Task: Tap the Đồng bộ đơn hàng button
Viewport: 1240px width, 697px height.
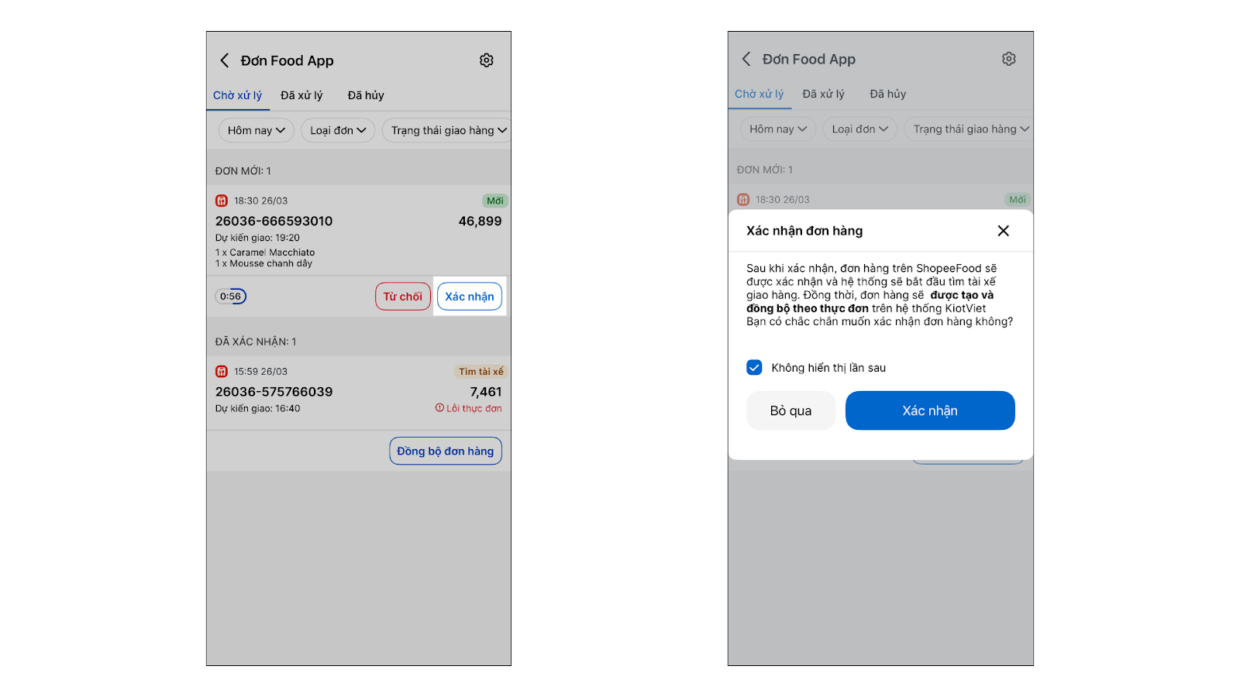Action: tap(445, 451)
